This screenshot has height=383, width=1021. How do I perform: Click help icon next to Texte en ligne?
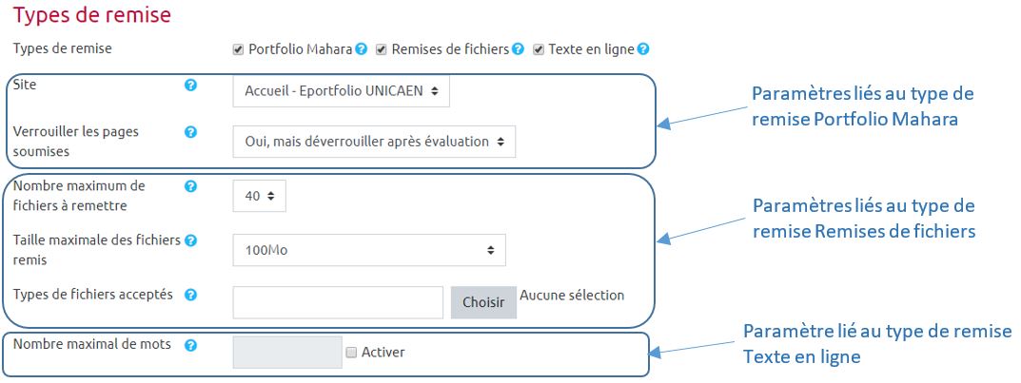tap(643, 49)
